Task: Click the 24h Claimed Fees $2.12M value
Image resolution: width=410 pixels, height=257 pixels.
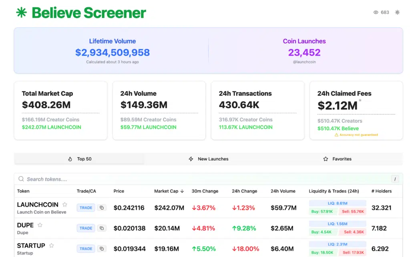Action: [x=337, y=106]
